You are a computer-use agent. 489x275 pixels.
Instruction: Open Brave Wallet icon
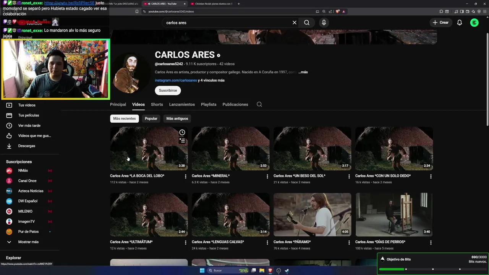(468, 11)
